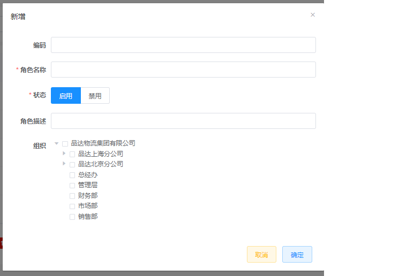
Task: Click into the 角色描述 input field
Action: [183, 121]
